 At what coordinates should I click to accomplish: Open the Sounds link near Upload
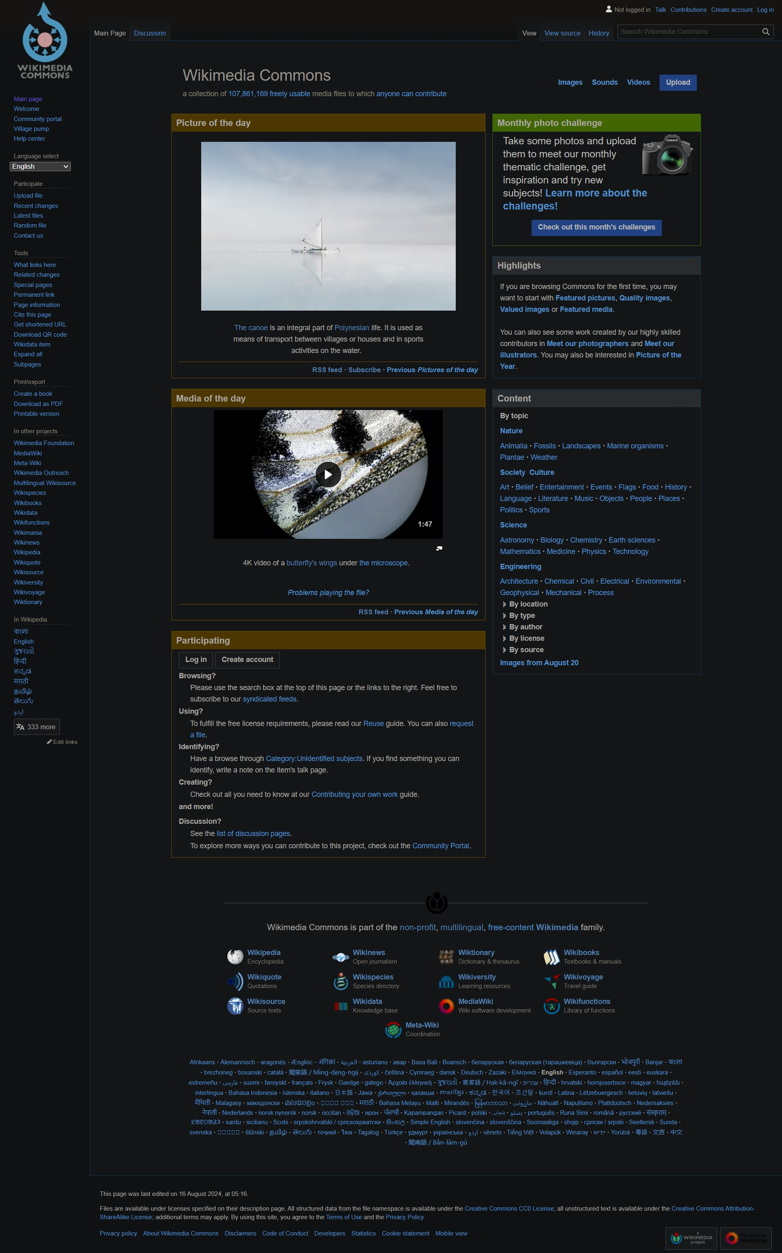tap(604, 82)
